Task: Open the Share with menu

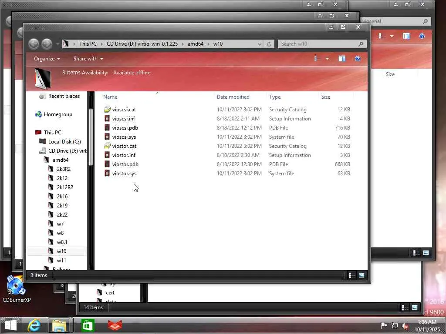Action: (x=88, y=59)
